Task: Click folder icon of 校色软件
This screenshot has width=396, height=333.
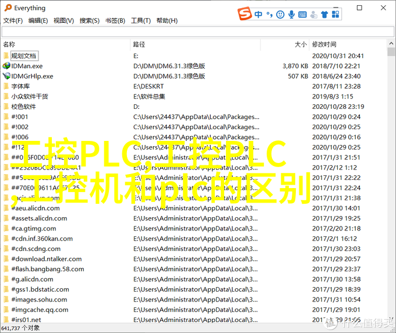Action: 6,107
